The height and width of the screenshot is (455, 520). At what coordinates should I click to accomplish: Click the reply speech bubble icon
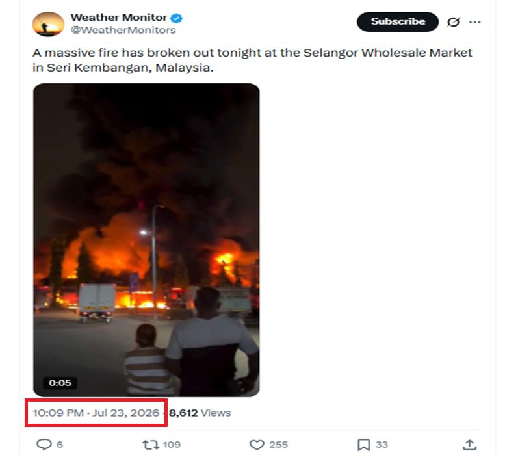44,445
